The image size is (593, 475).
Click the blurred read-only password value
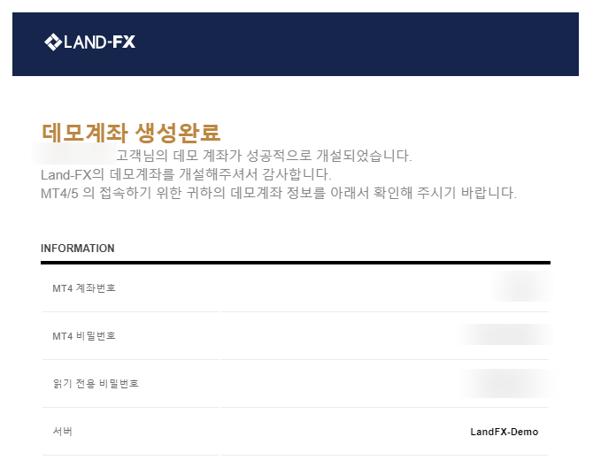[509, 383]
